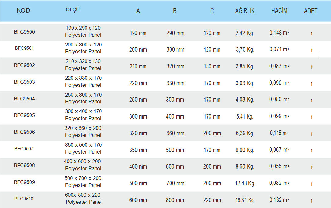331x208 pixels.
Task: Select the HACİM column header
Action: 279,11
